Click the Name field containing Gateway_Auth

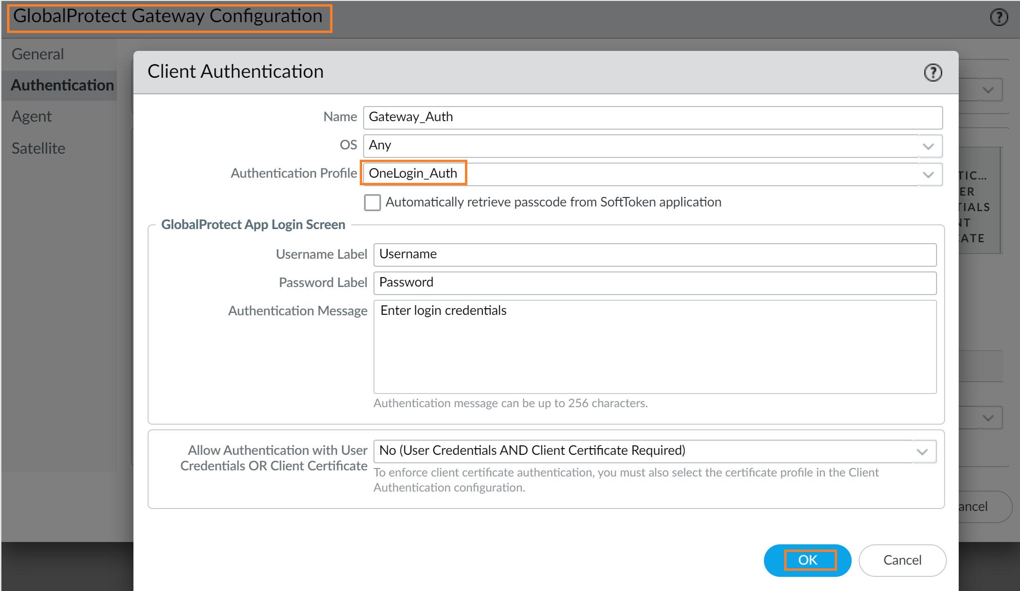point(652,117)
